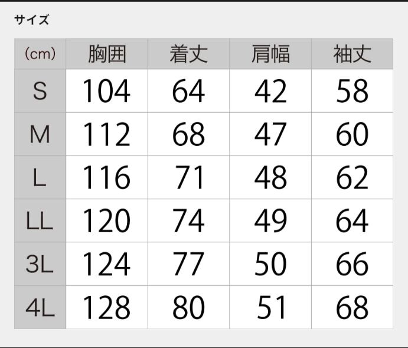
Task: Select the S size row label
Action: click(x=40, y=92)
